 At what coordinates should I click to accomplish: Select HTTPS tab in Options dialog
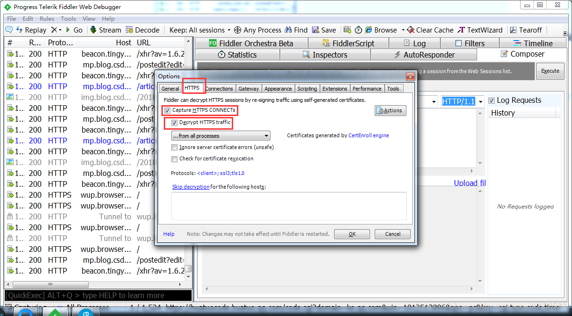click(x=192, y=88)
